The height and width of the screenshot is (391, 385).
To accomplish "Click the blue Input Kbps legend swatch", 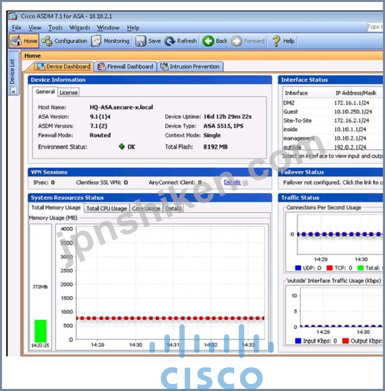I will coord(298,341).
